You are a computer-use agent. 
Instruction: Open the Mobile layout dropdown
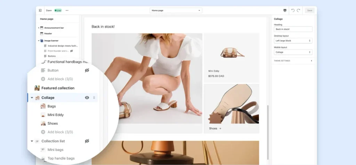click(293, 52)
